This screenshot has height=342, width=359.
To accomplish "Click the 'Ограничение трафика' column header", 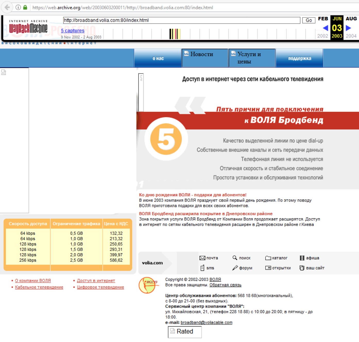I will click(x=76, y=224).
